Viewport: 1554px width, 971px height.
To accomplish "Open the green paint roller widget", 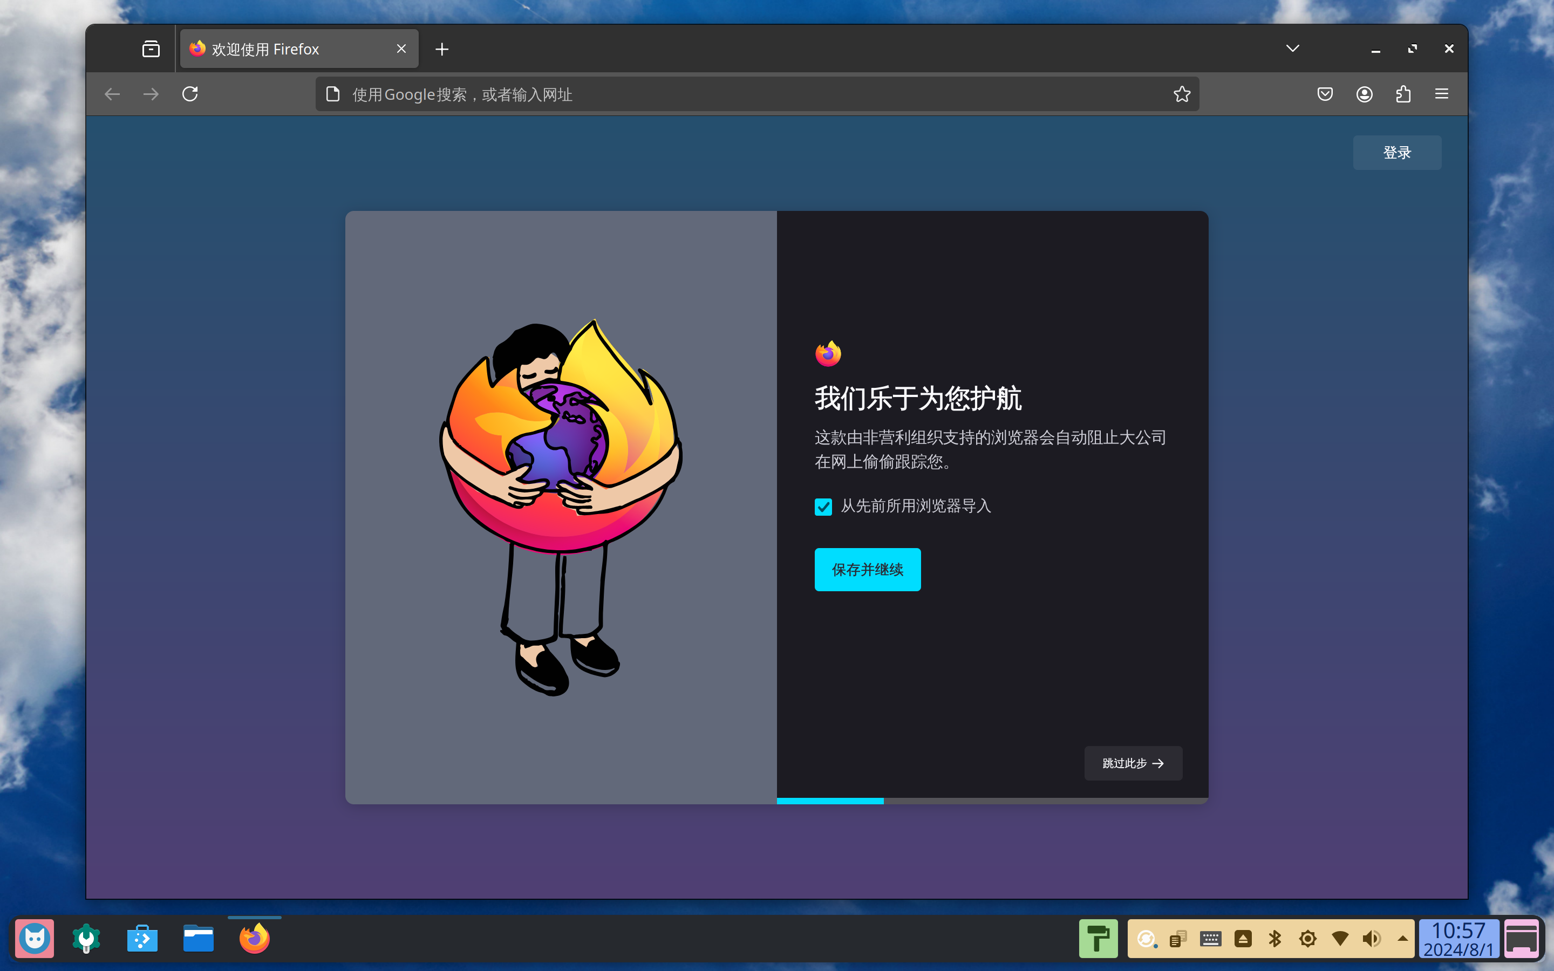I will pos(1098,939).
